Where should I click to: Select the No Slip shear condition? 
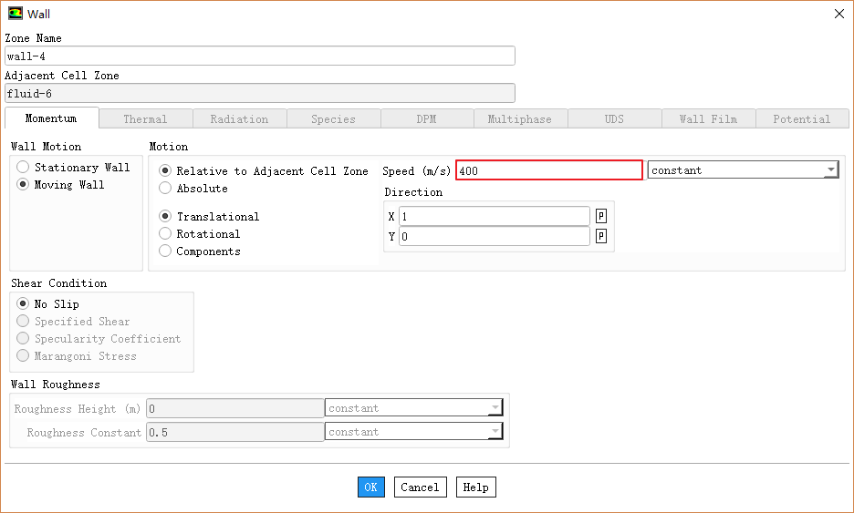(x=24, y=304)
